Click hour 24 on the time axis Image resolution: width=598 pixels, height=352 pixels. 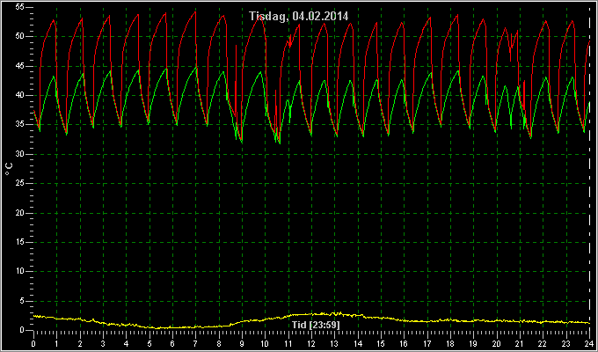click(589, 343)
